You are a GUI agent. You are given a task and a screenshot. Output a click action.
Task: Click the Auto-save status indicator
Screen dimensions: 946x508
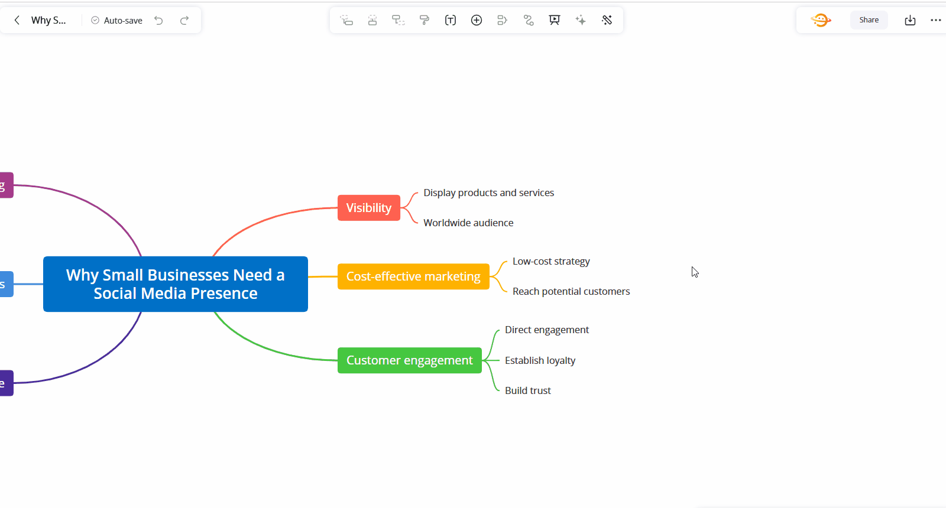point(117,20)
